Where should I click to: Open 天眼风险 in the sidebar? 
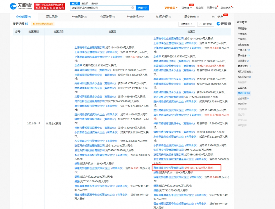pyautogui.click(x=242, y=39)
